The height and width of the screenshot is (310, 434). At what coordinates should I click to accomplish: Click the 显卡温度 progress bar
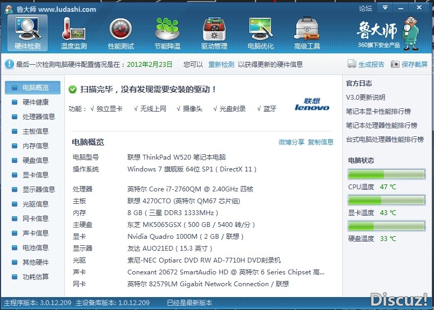pos(386,200)
